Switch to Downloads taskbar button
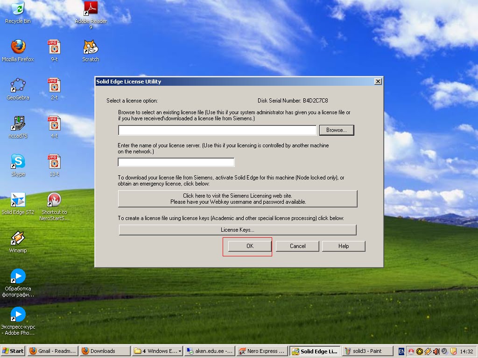The image size is (478, 358). [105, 351]
